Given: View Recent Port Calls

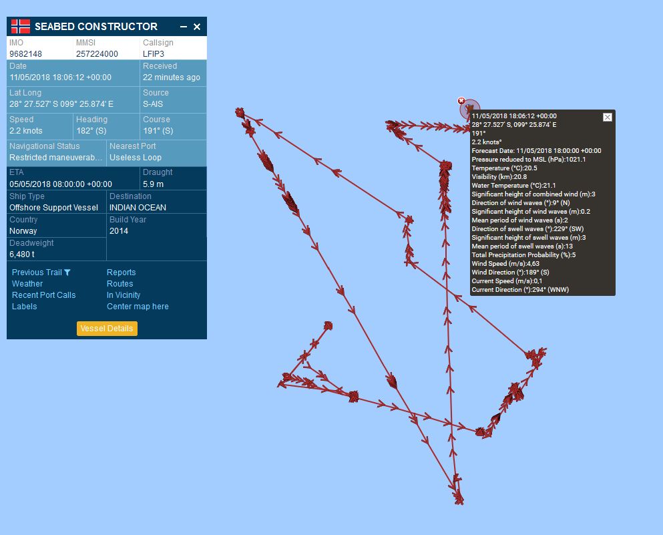Looking at the screenshot, I should click(x=43, y=295).
